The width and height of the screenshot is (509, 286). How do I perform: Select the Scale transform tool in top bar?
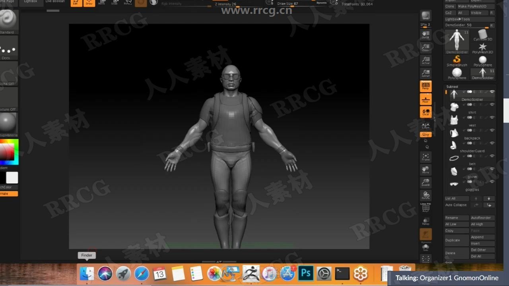click(115, 2)
